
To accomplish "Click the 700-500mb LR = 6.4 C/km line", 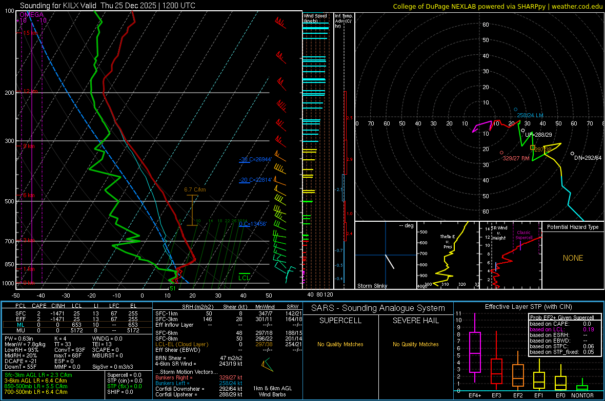I will click(x=36, y=392).
